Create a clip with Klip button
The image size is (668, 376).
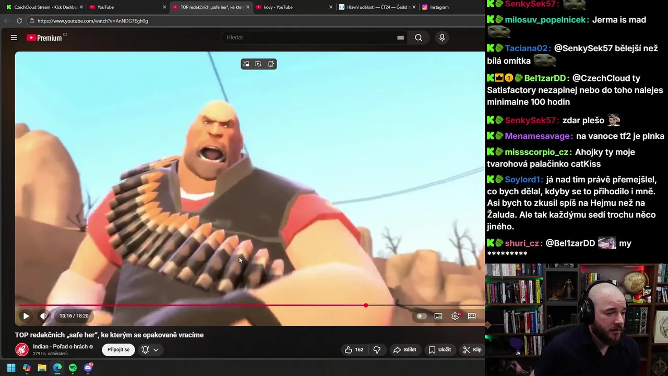(472, 350)
